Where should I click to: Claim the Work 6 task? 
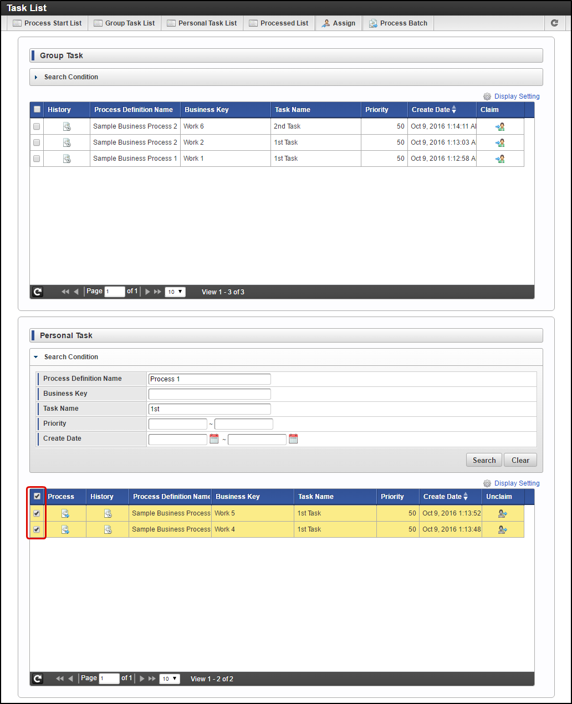pos(500,126)
